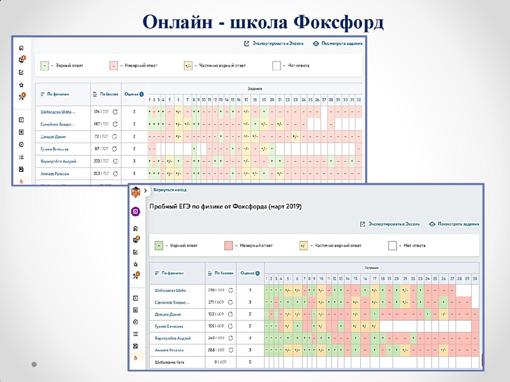This screenshot has width=510, height=382.
Task: Sort the table by По баллам
Action: pos(221,274)
